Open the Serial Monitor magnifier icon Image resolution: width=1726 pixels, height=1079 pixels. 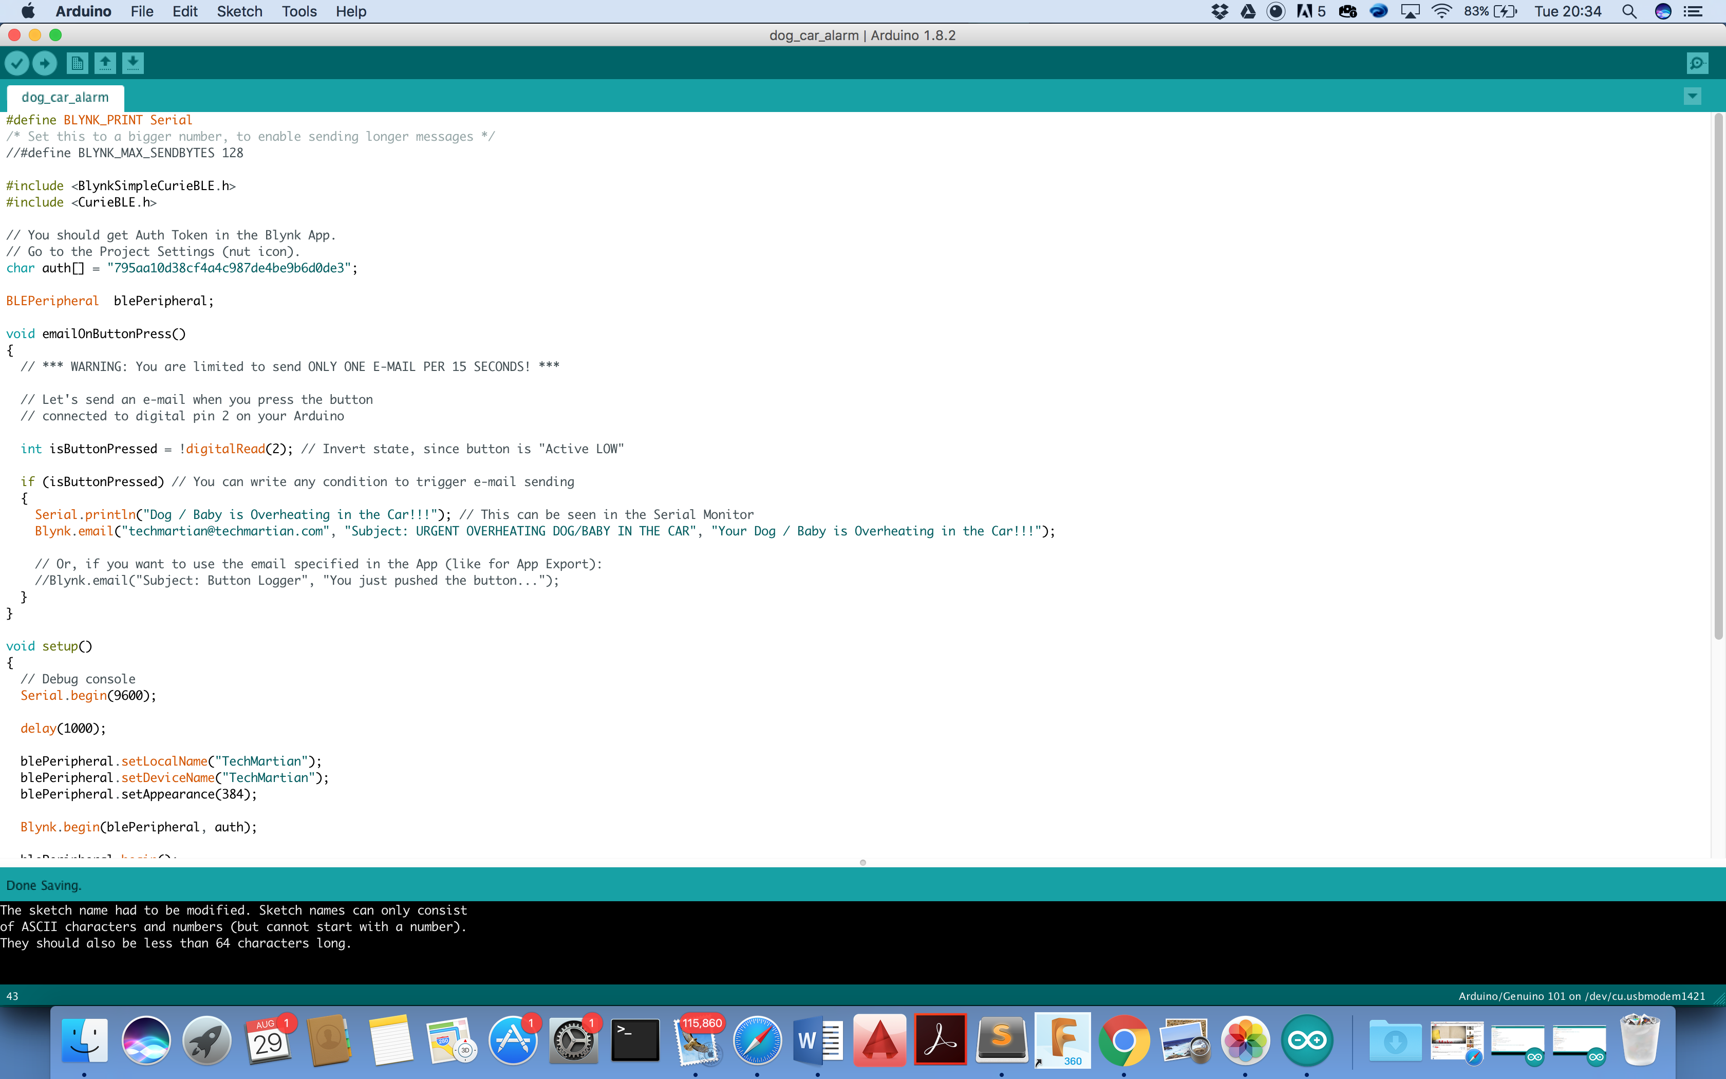tap(1697, 64)
